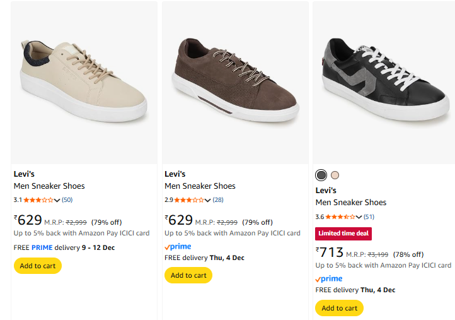The width and height of the screenshot is (455, 320).
Task: Open the beige sneaker product image
Action: [x=84, y=82]
